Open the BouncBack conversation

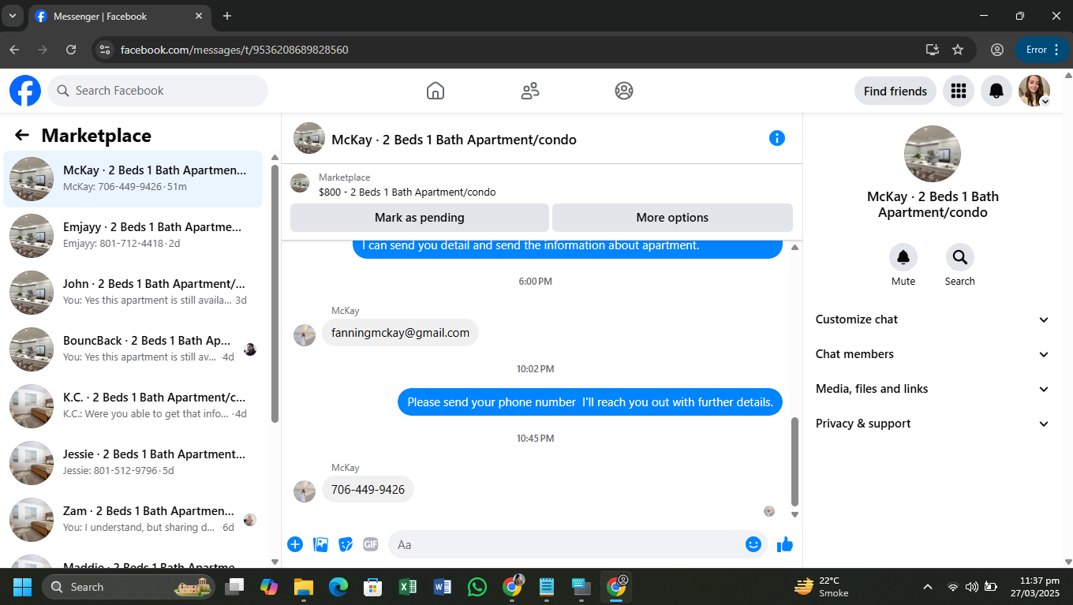coord(133,349)
